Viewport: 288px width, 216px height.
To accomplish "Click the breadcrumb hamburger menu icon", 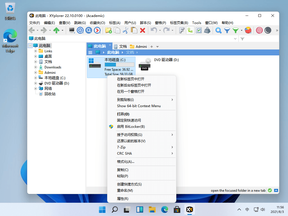I will point(90,53).
